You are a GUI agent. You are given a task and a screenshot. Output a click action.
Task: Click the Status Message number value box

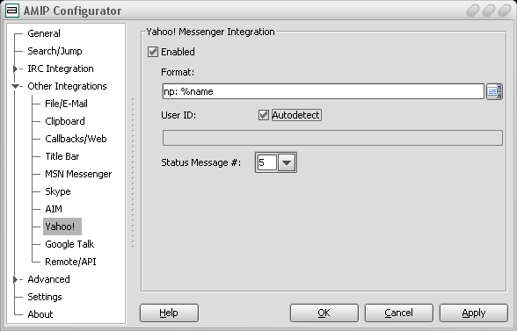pyautogui.click(x=266, y=162)
